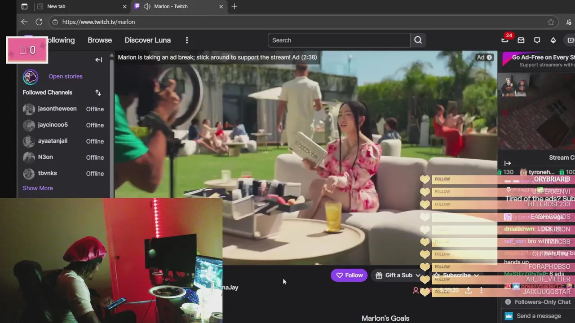Click the Followers-Only Chat info icon
The height and width of the screenshot is (323, 575).
pos(508,302)
